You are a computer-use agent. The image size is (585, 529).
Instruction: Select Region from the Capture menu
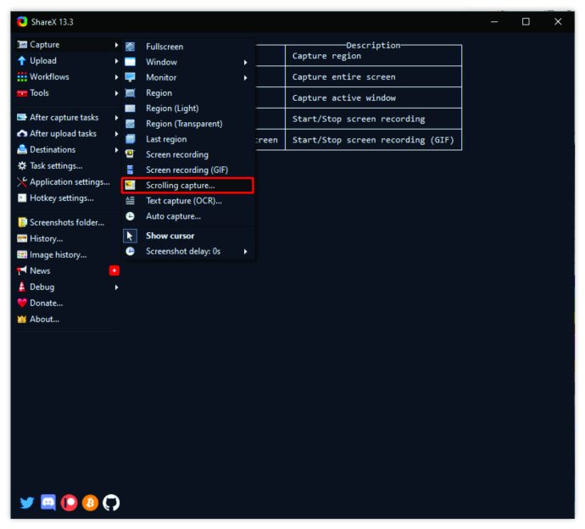coord(188,93)
